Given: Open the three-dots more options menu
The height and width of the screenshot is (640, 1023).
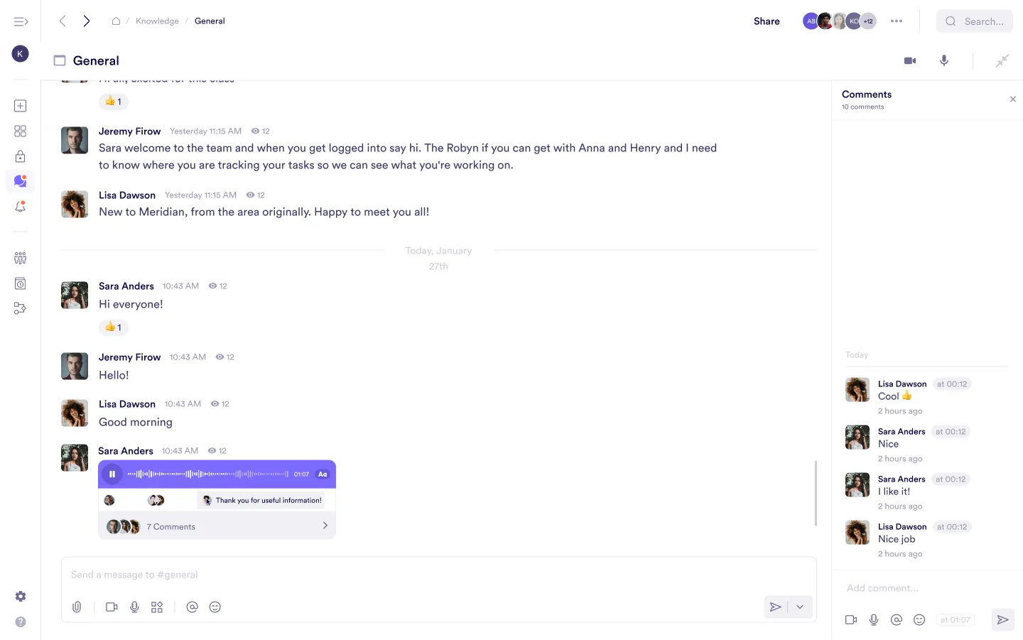Looking at the screenshot, I should click(897, 21).
